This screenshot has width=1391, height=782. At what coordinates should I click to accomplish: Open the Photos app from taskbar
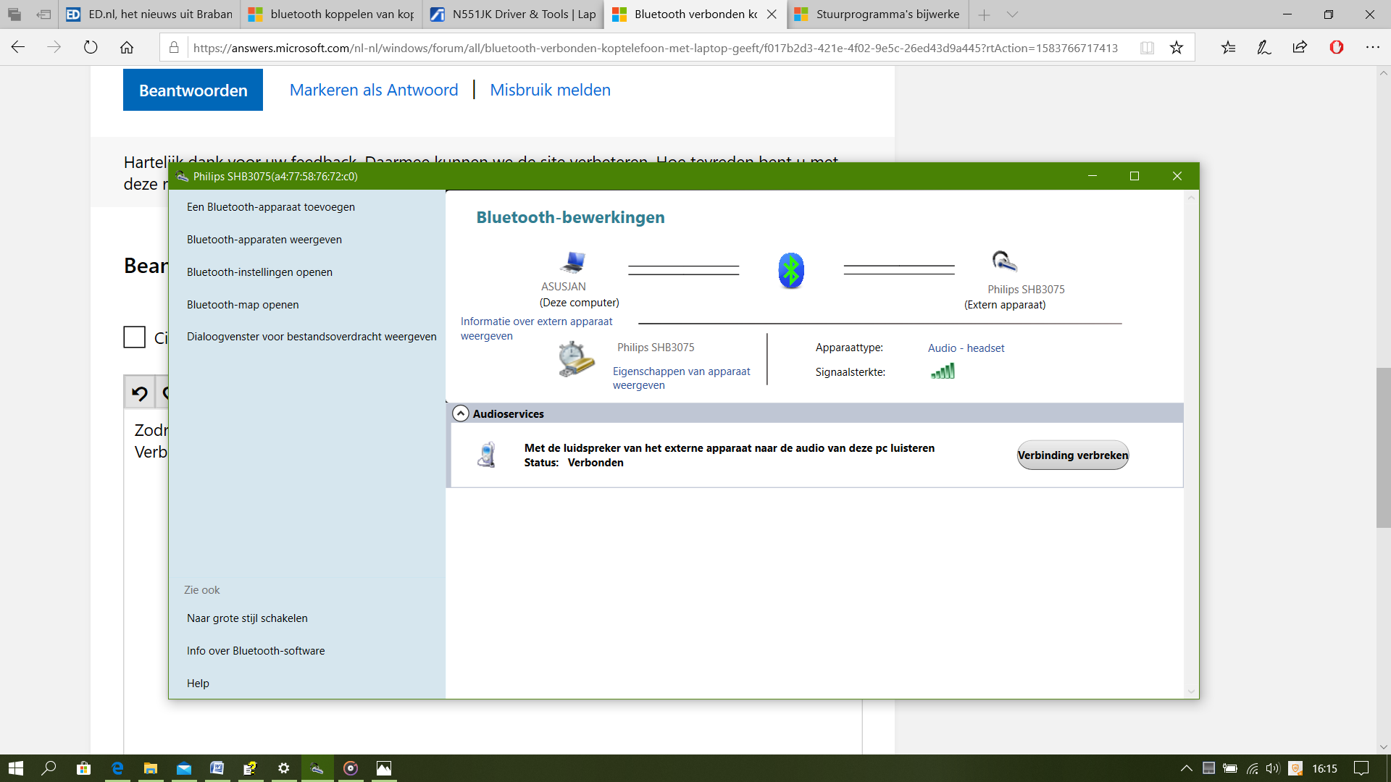pos(383,768)
